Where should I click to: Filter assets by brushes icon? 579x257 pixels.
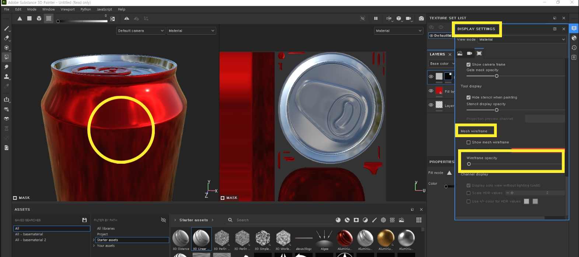point(374,220)
